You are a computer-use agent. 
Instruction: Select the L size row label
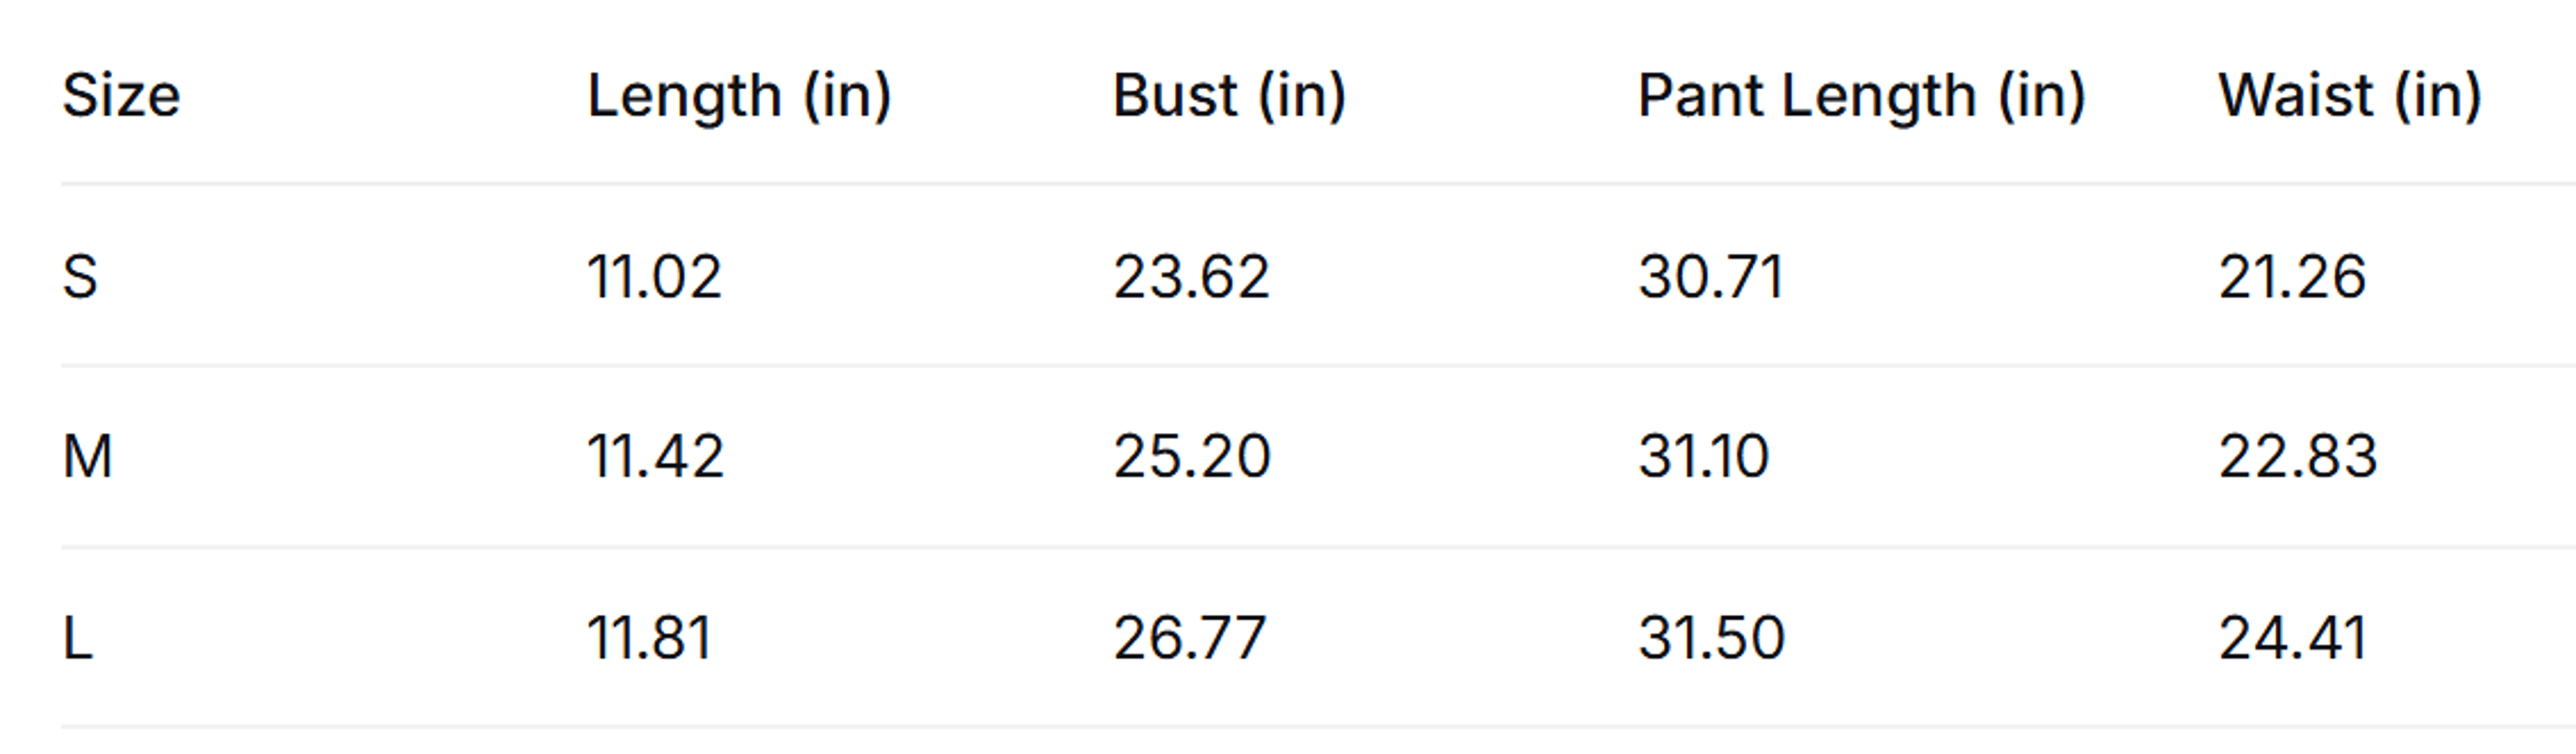pos(77,638)
